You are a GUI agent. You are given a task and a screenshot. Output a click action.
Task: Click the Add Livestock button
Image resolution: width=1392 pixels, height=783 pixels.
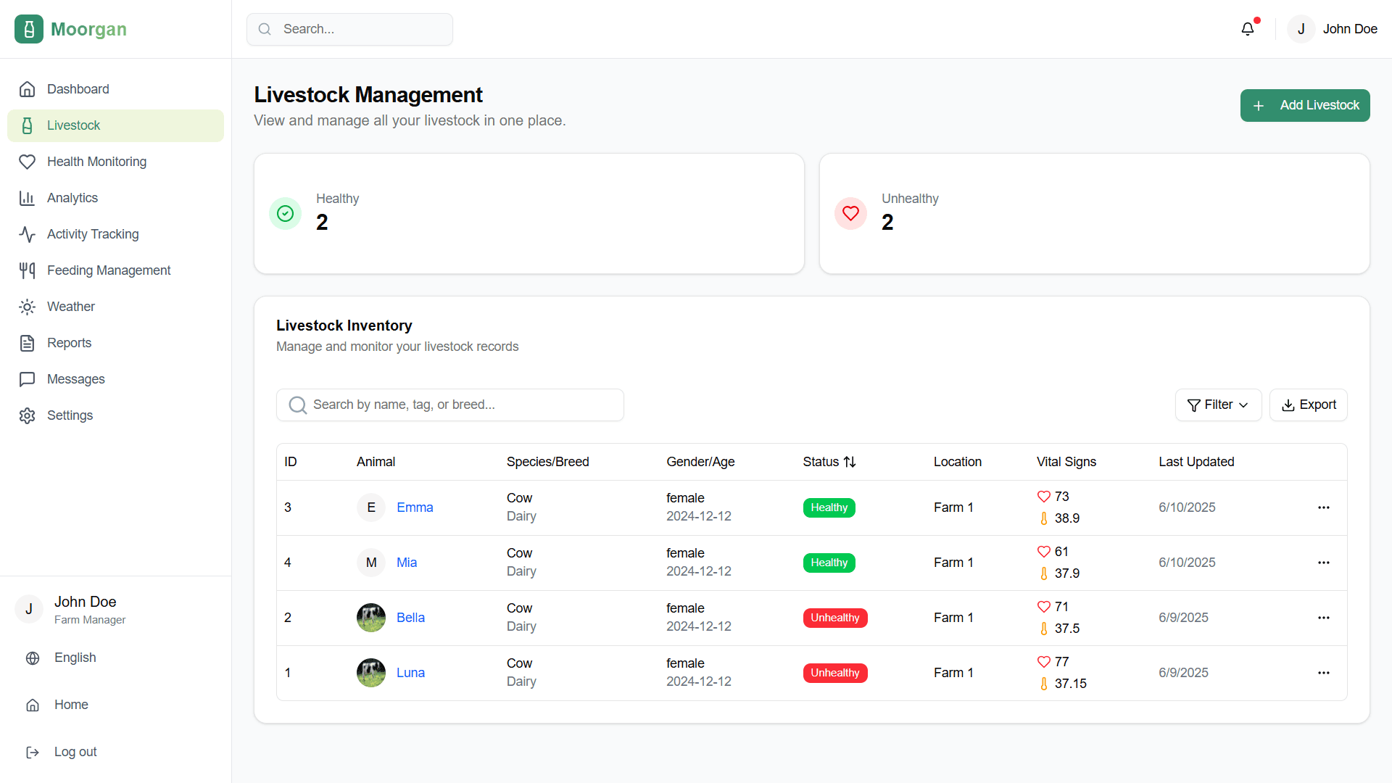click(1304, 105)
